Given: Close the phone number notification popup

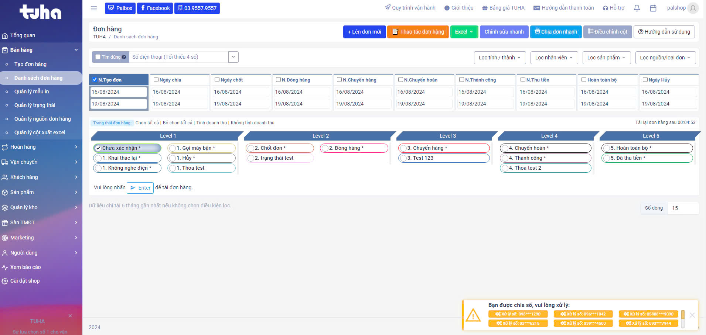Looking at the screenshot, I should [692, 315].
